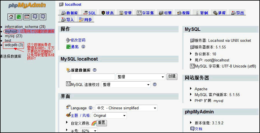Select the myhost database
Screen dimensions: 260x133
coord(11,31)
